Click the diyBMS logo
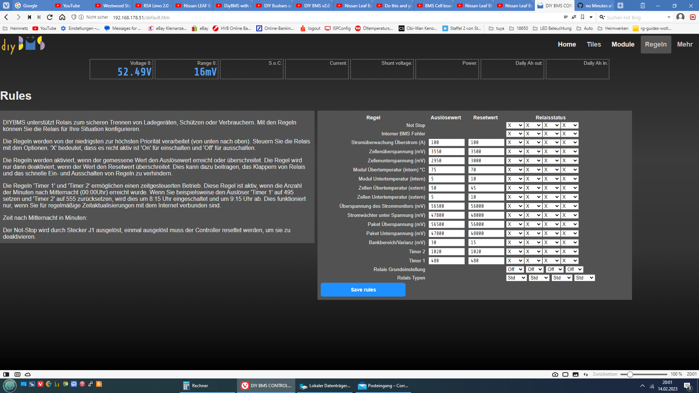Viewport: 699px width, 393px height. 24,44
